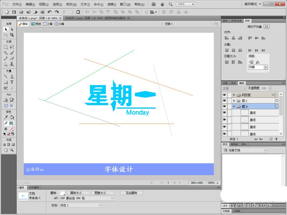Expand the 层 2 layer folder
This screenshot has height=215, width=287.
click(234, 101)
